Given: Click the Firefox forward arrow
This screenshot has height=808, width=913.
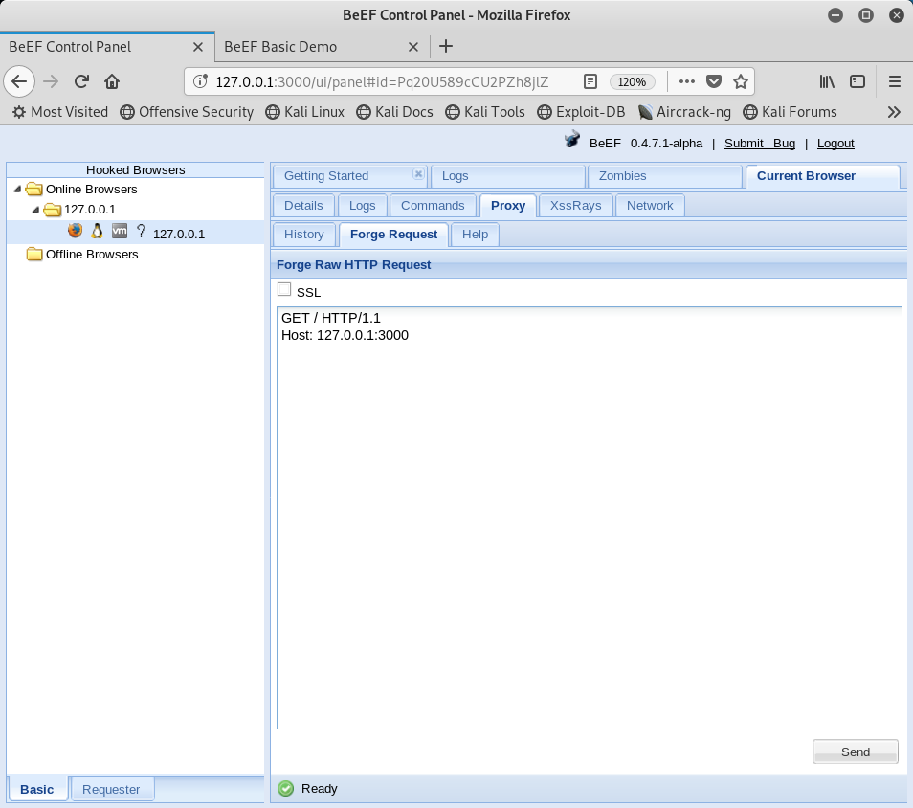Looking at the screenshot, I should click(52, 81).
